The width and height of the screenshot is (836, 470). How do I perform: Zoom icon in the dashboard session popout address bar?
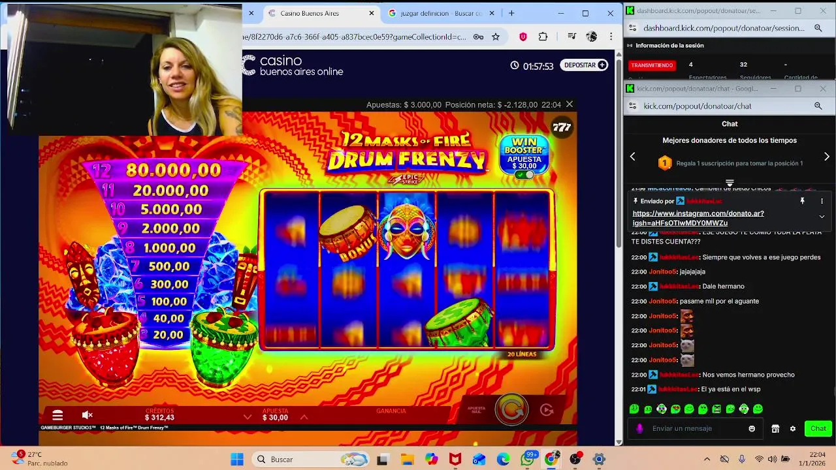pyautogui.click(x=818, y=28)
